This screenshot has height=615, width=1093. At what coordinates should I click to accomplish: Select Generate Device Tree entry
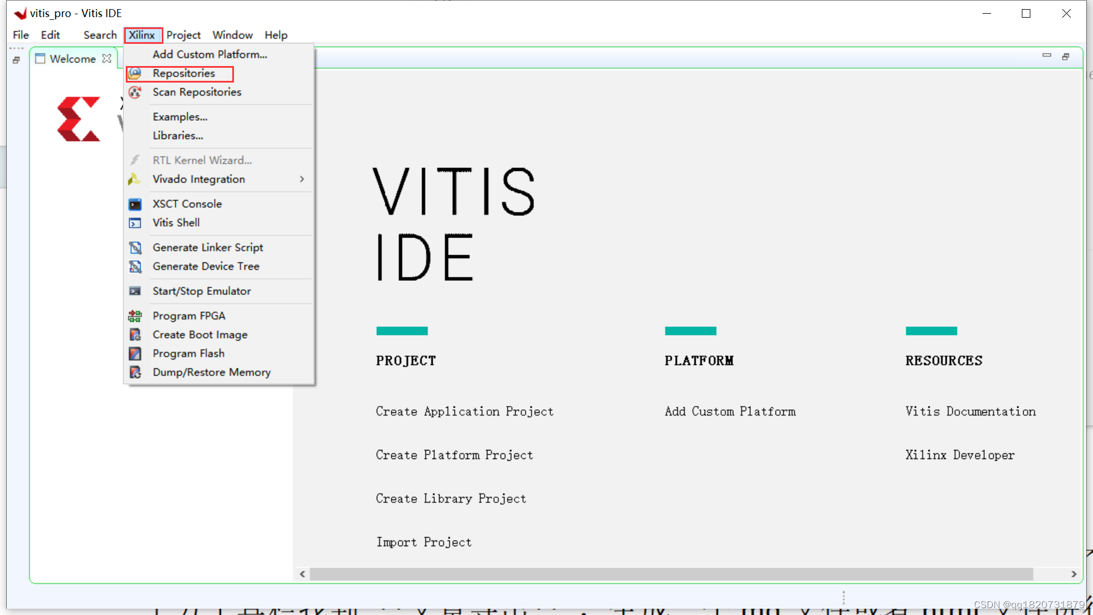206,266
